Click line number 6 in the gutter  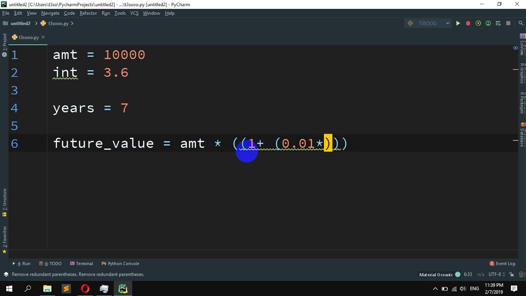(x=15, y=143)
